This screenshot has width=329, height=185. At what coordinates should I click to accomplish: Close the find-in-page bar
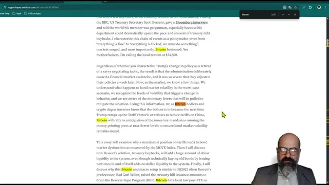click(x=295, y=14)
